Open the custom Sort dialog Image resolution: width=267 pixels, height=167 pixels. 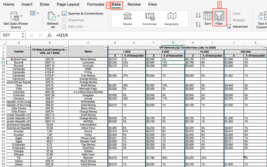(208, 18)
